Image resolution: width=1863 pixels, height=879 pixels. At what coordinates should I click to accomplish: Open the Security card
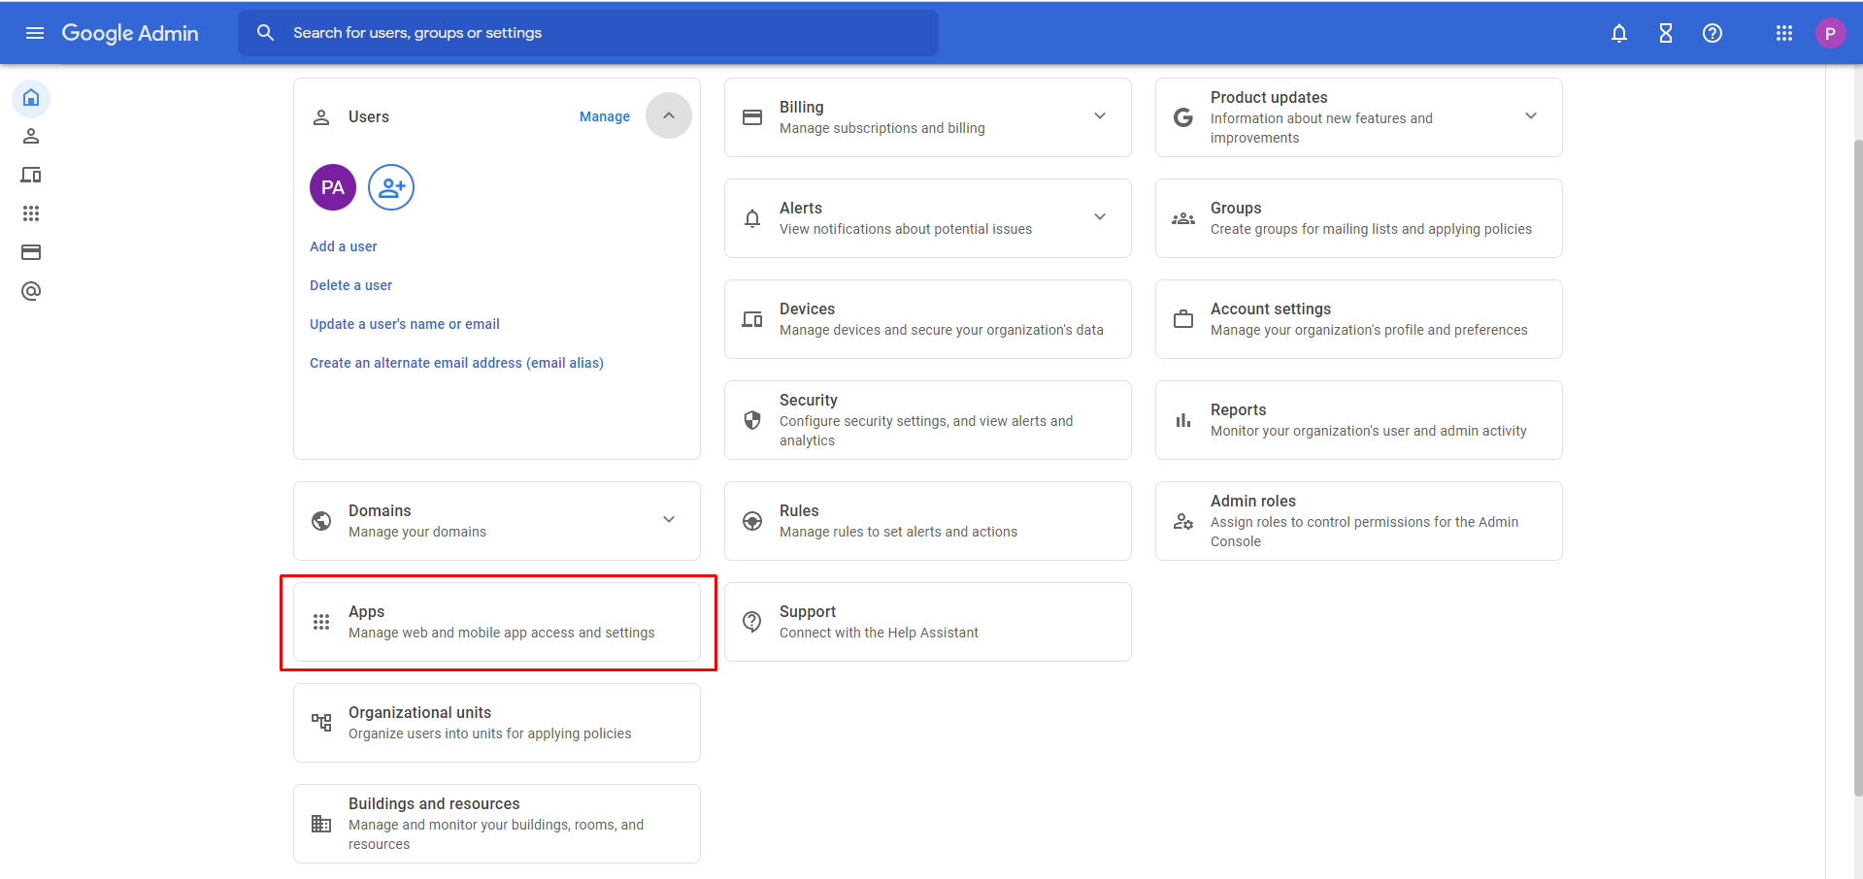coord(928,420)
